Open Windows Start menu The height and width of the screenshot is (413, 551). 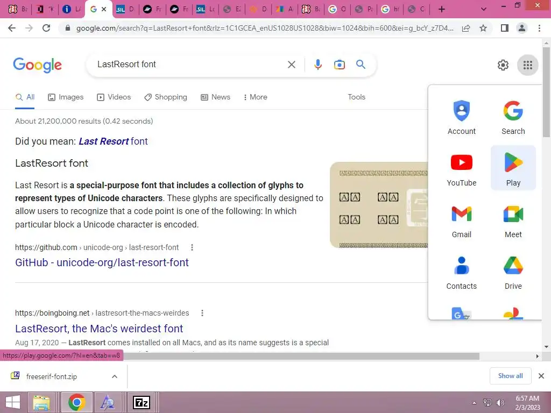pos(13,402)
